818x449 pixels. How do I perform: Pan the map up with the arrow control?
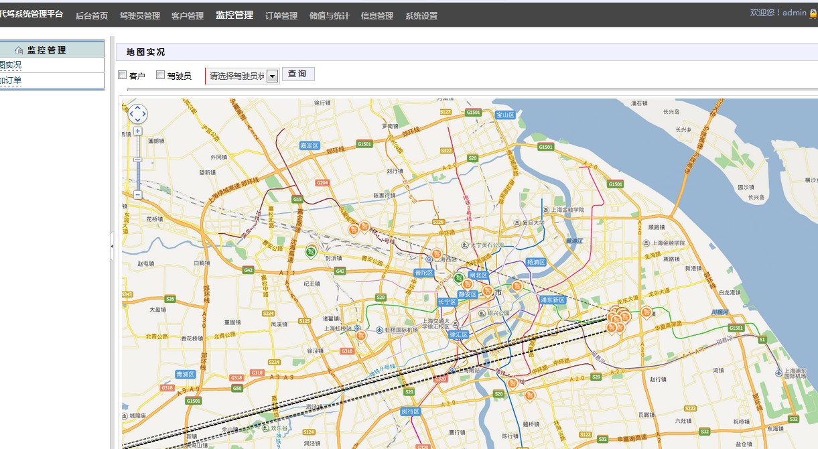pos(137,108)
